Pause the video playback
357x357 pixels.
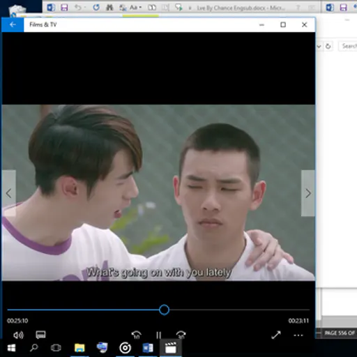(158, 335)
